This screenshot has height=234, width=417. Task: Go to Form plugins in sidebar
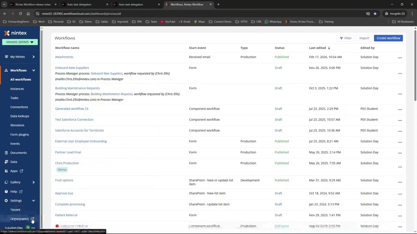[x=20, y=135]
